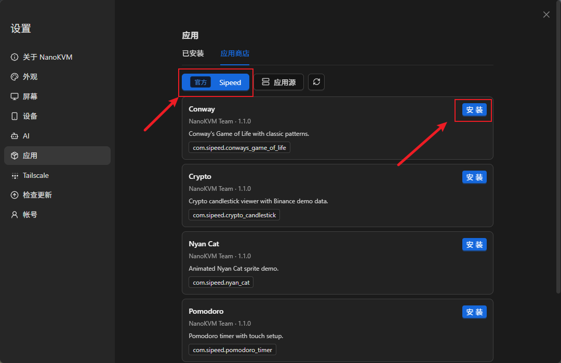Click the robot icon beside AI

click(15, 136)
